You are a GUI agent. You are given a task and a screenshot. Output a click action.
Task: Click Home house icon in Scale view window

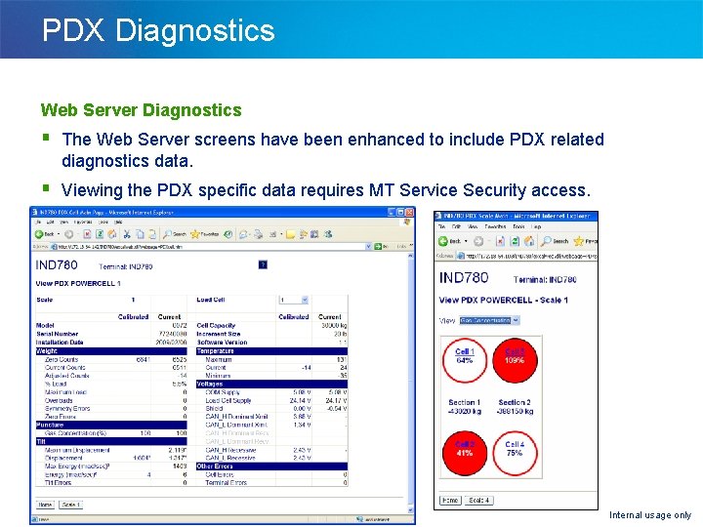coord(529,241)
